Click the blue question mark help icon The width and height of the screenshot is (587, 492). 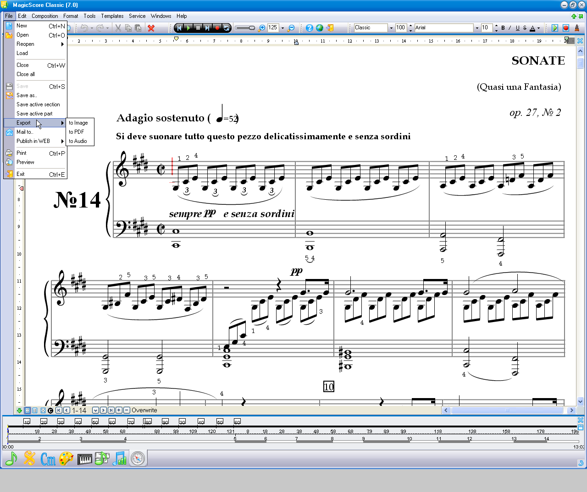pyautogui.click(x=310, y=28)
